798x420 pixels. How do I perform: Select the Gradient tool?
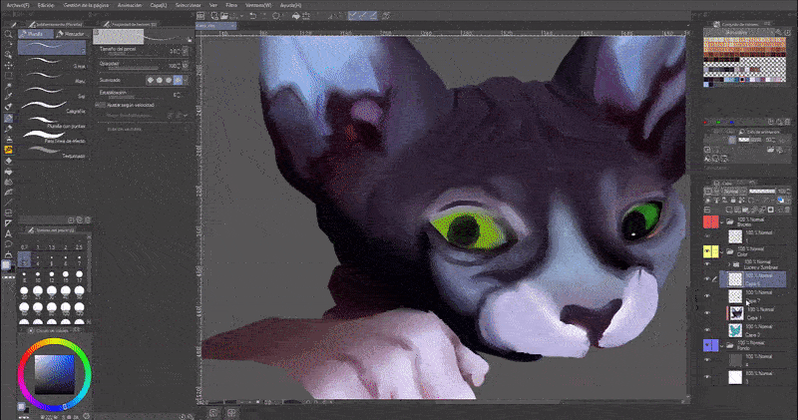pyautogui.click(x=9, y=193)
